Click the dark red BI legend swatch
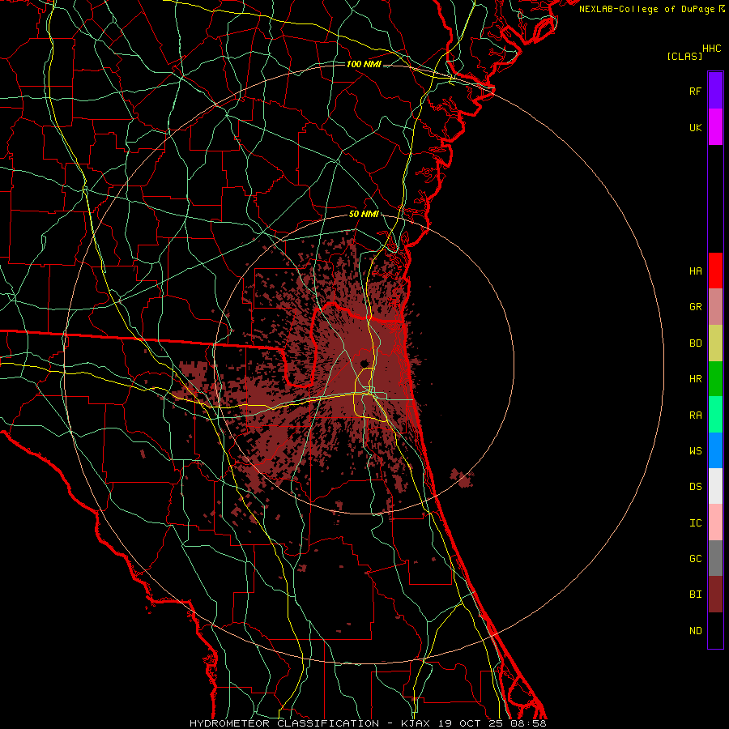Viewport: 729px width, 729px height. pyautogui.click(x=715, y=595)
